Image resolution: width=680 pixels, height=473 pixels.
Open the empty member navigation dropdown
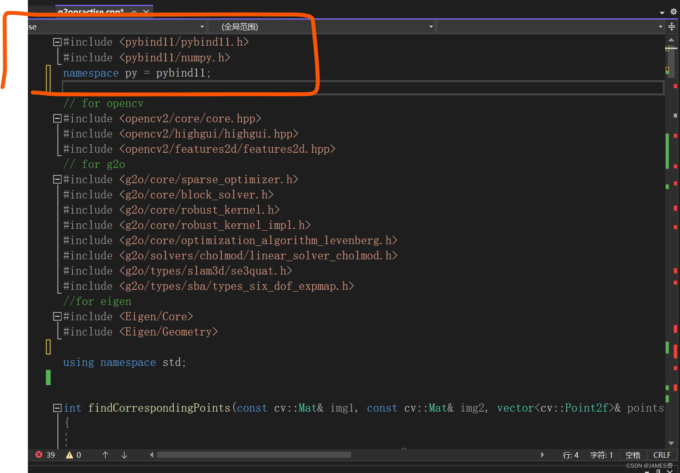coord(552,27)
